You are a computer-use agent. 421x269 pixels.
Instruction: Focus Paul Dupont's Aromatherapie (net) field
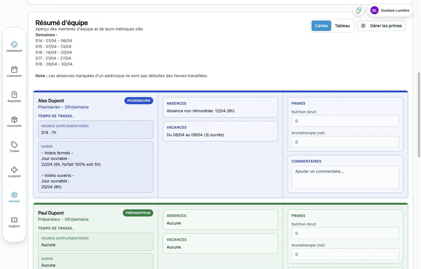pyautogui.click(x=345, y=254)
